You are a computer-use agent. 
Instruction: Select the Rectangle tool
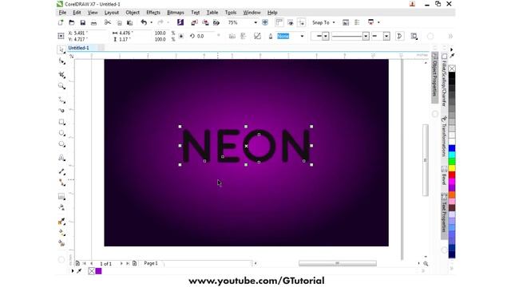(61, 122)
